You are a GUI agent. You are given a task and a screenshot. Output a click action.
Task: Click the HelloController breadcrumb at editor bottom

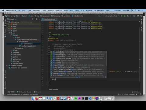pyautogui.click(x=53, y=90)
